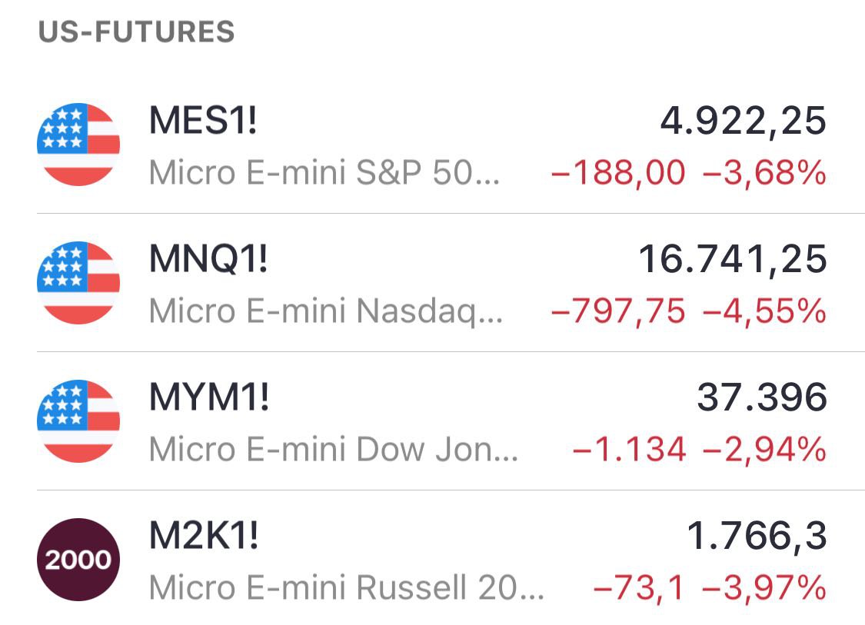Screen dimensions: 865x625
Task: Click the 1.766,3 last price
Action: [757, 537]
